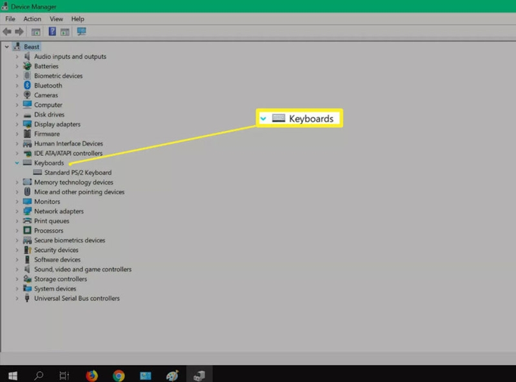Click the Bluetooth device category icon
Image resolution: width=516 pixels, height=382 pixels.
(27, 85)
